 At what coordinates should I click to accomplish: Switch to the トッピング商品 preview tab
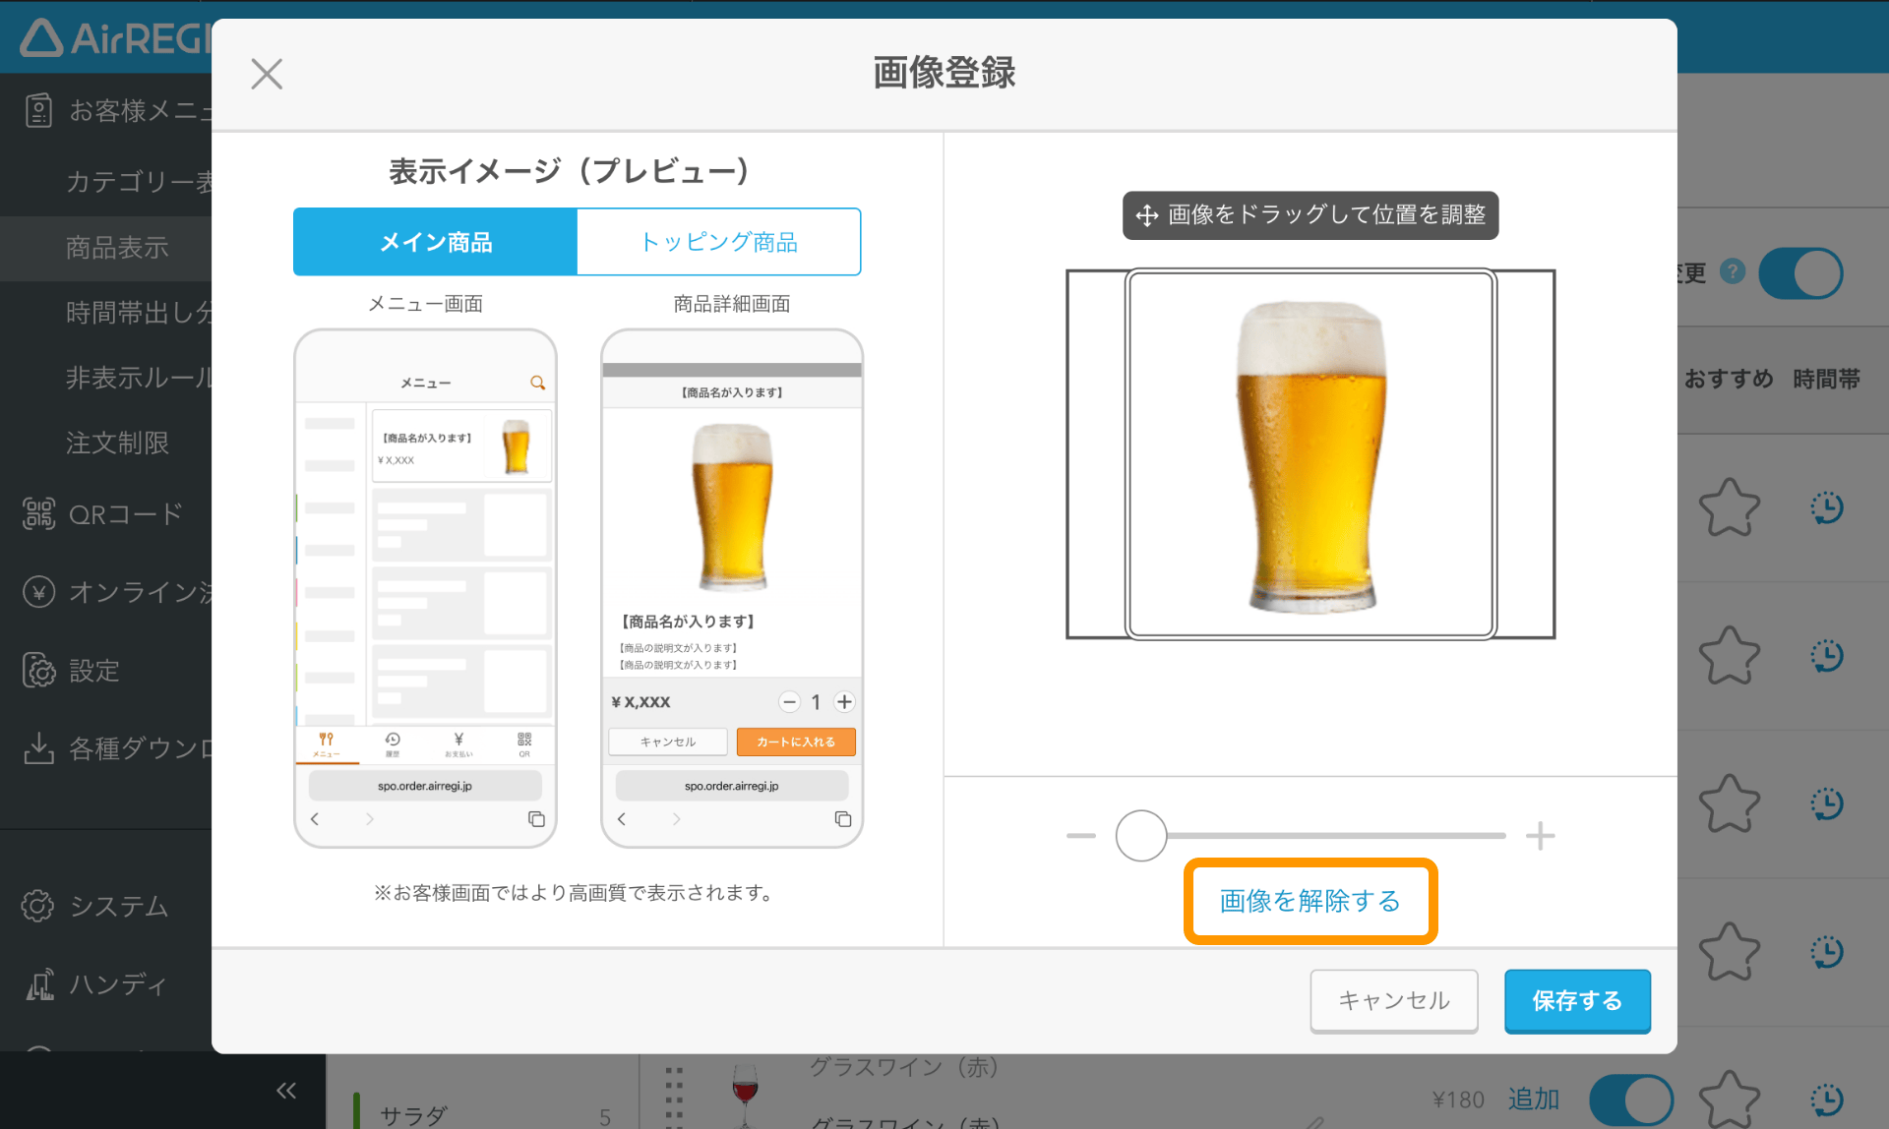[718, 242]
